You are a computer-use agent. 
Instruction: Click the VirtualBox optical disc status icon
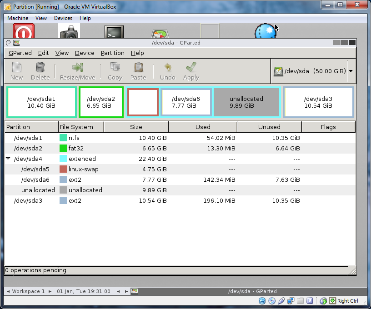point(272,301)
